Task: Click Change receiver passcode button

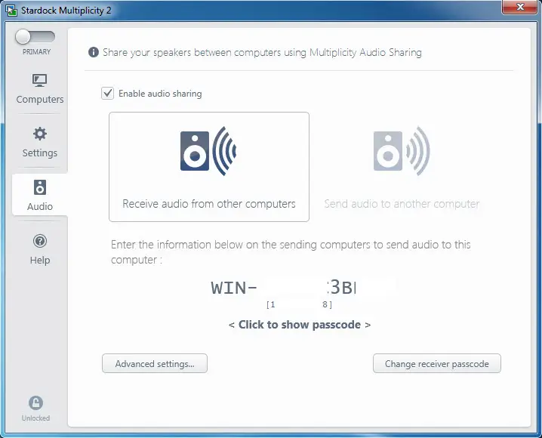Action: coord(437,363)
